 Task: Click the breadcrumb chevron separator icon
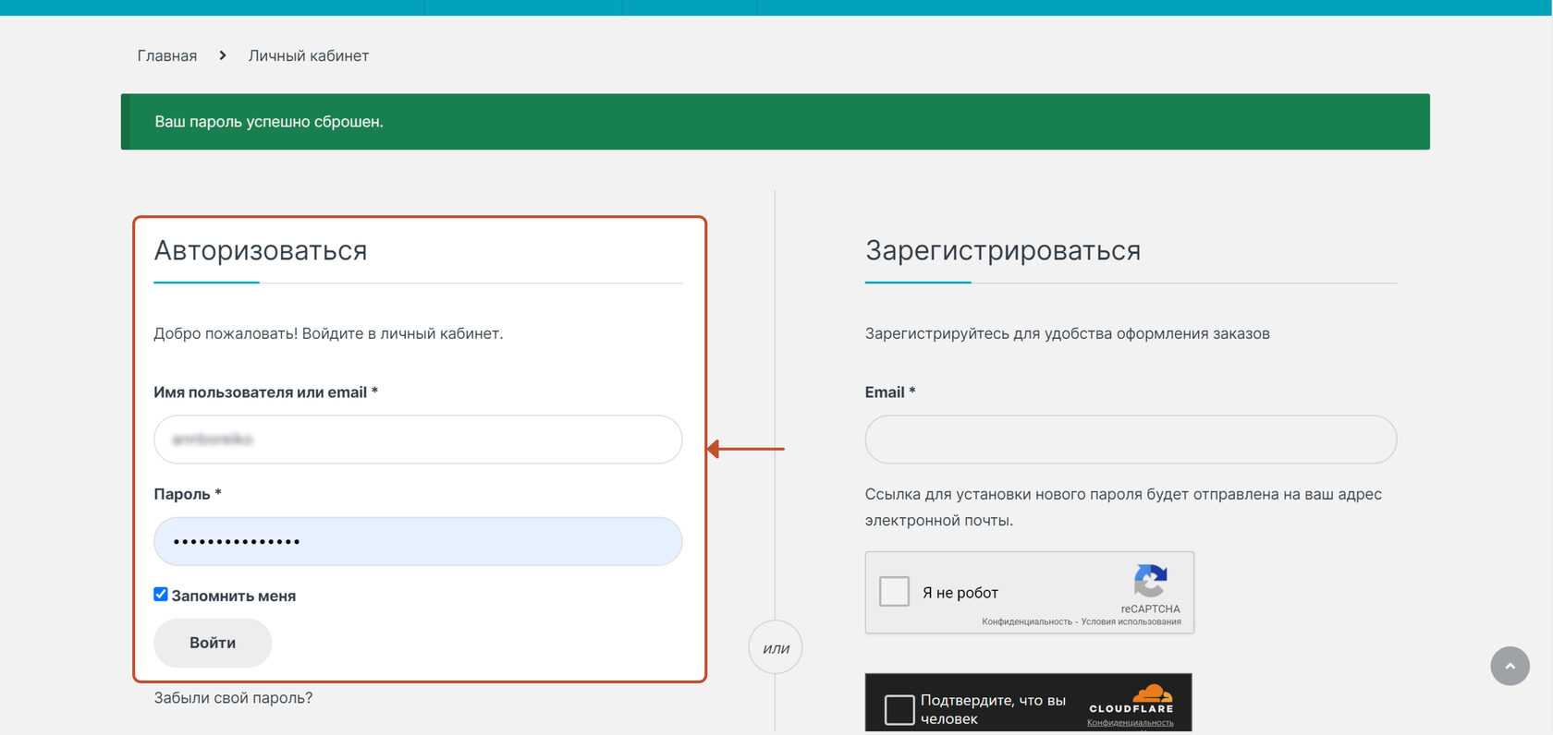223,55
